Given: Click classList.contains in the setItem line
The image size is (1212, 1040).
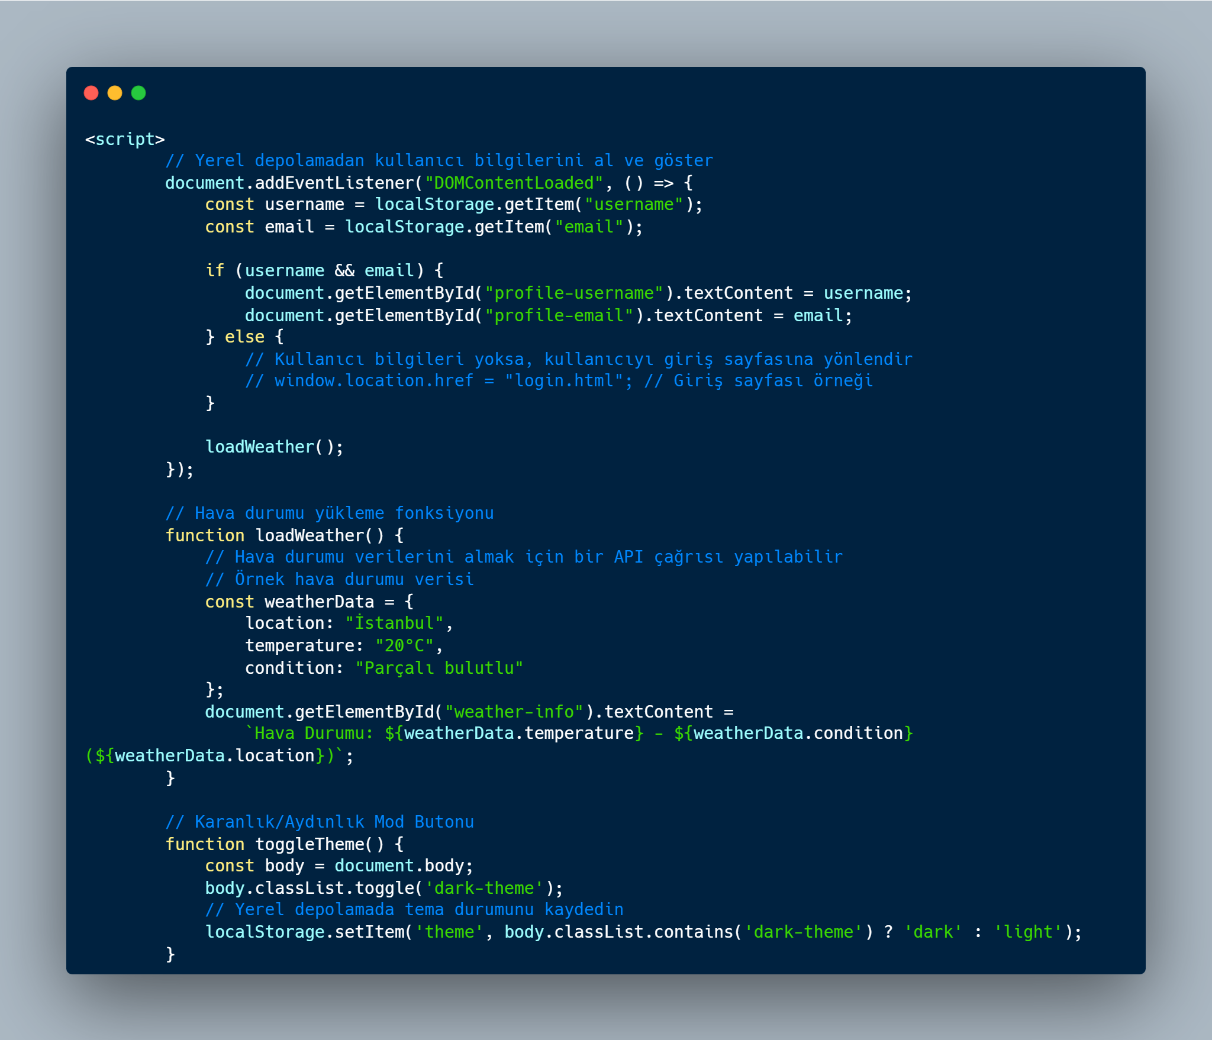Looking at the screenshot, I should (x=643, y=932).
